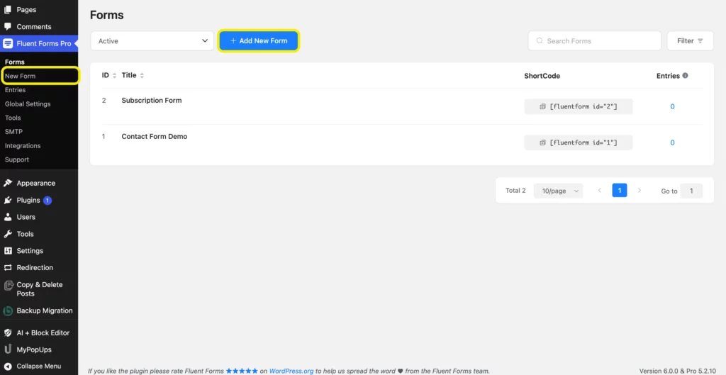Open entries count for Contact Form Demo
The image size is (726, 375).
[x=672, y=142]
